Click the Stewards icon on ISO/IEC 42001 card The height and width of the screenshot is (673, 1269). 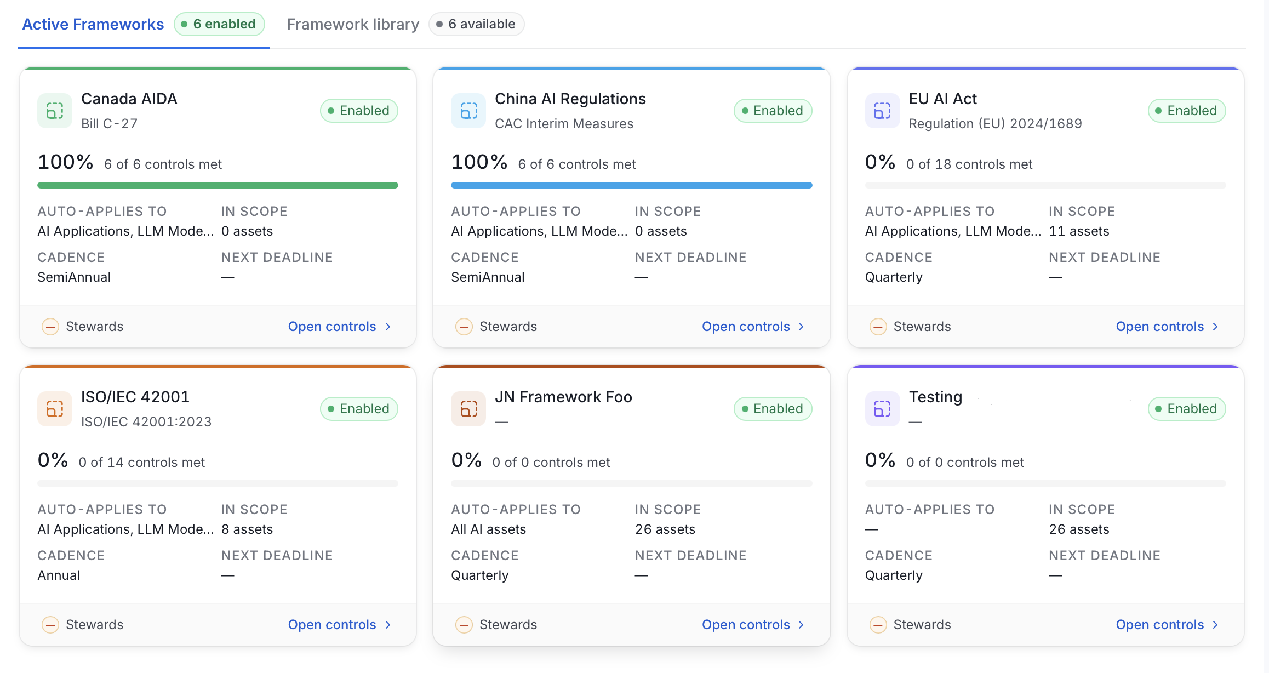(x=50, y=625)
